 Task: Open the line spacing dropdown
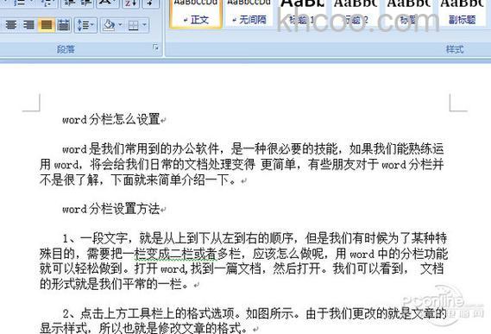coord(85,25)
